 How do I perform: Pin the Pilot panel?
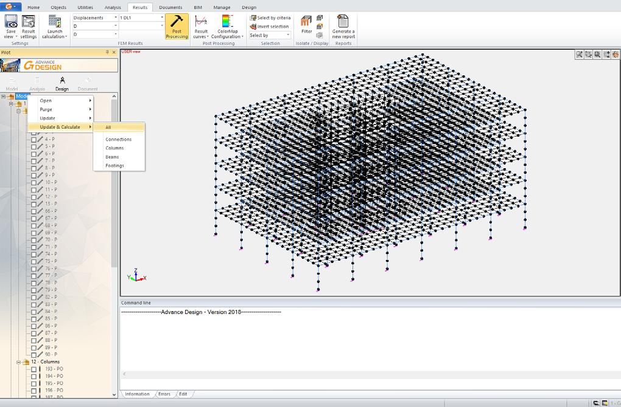(x=107, y=52)
